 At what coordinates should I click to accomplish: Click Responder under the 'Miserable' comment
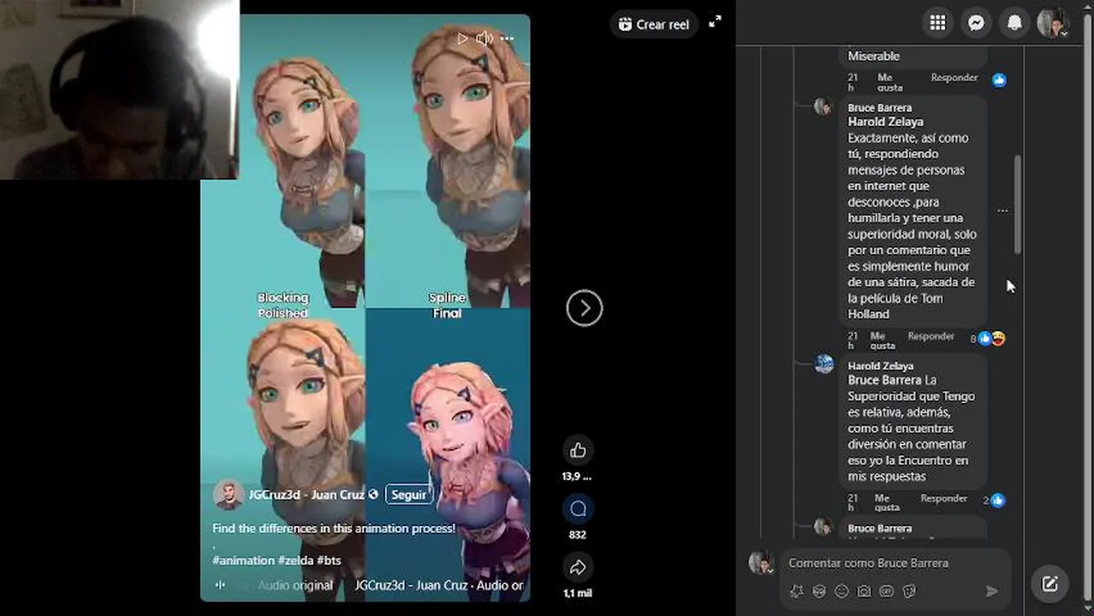click(x=954, y=78)
